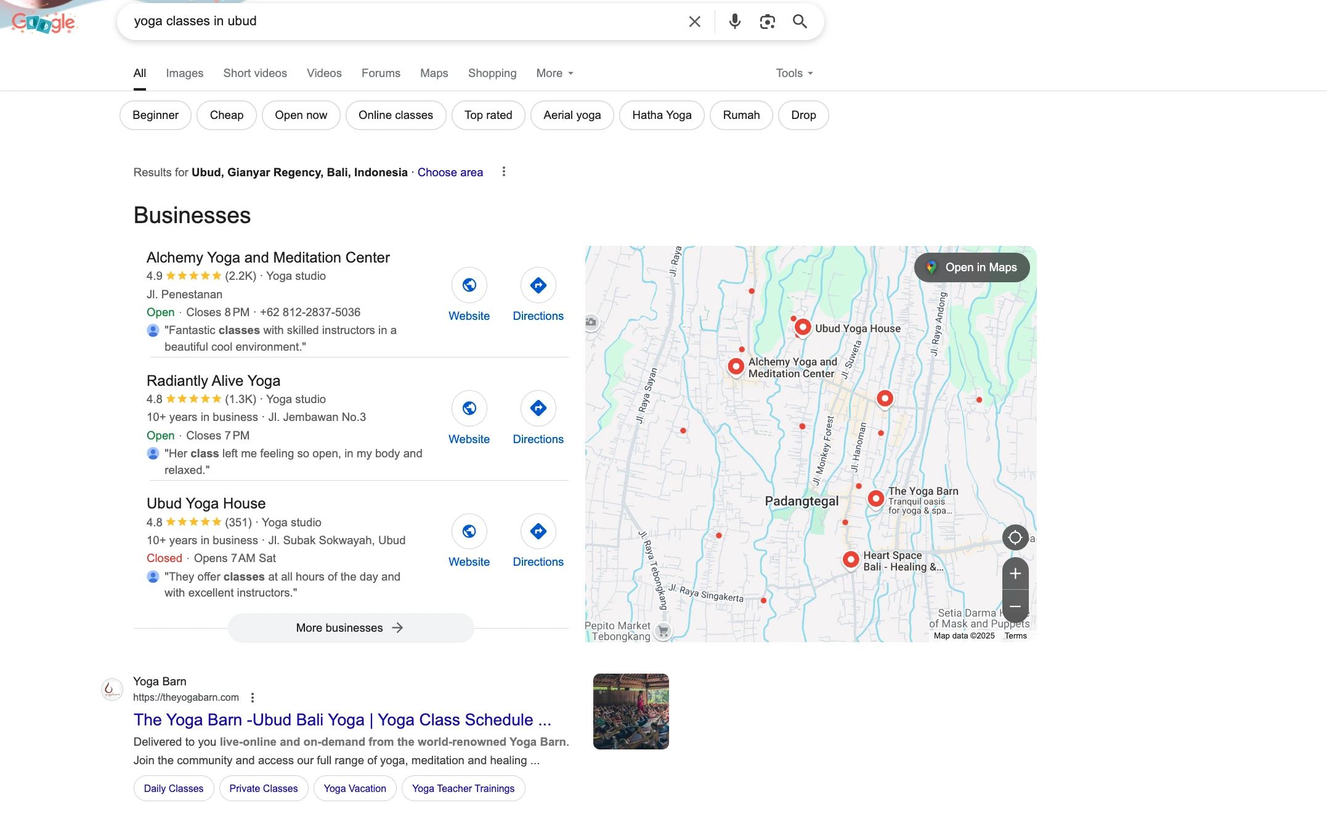
Task: Switch to the Forums tab
Action: pos(381,73)
